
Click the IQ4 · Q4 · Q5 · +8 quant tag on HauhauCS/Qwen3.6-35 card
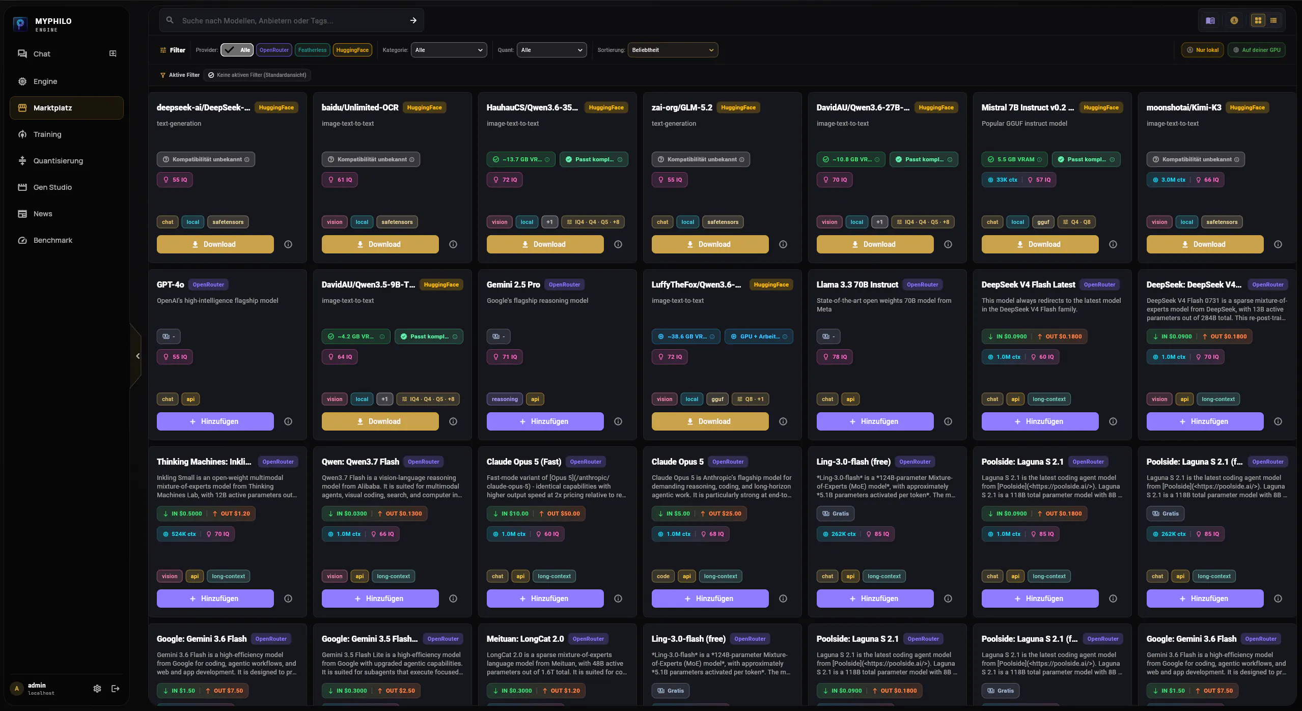[x=593, y=222]
